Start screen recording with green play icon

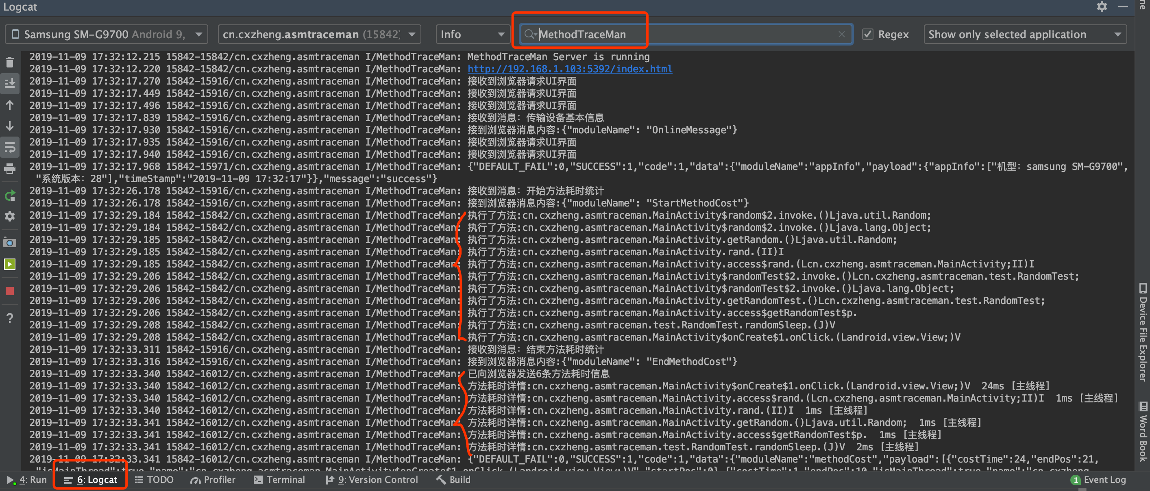click(10, 264)
